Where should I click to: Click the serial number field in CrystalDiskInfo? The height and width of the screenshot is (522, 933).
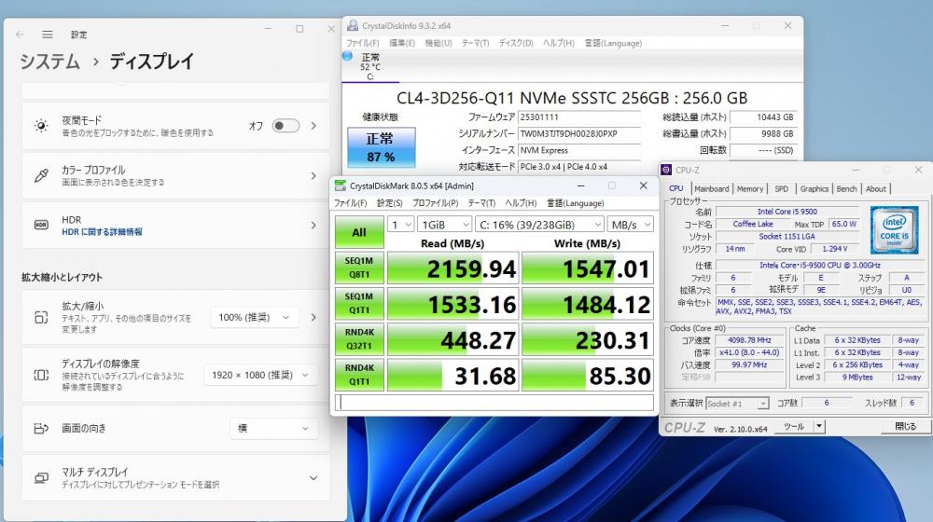(579, 134)
